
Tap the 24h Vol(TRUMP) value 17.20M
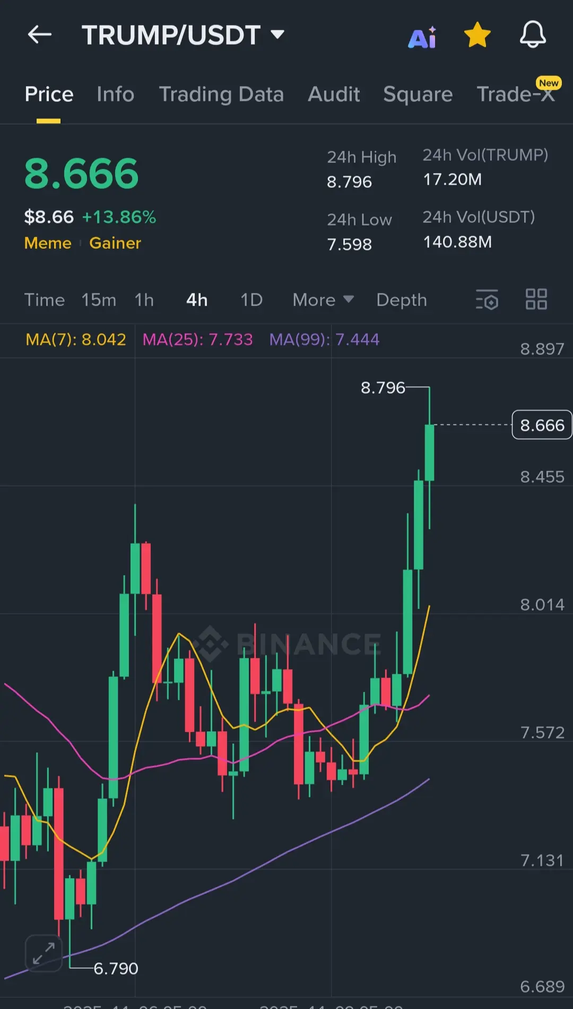click(452, 180)
